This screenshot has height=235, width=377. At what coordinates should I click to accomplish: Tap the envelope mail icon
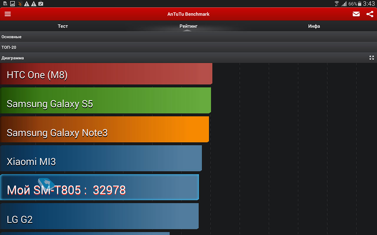point(356,14)
